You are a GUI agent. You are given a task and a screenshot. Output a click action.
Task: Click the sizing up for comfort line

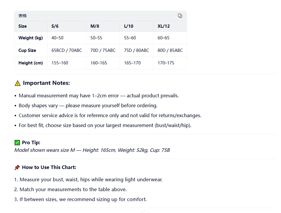(x=80, y=199)
